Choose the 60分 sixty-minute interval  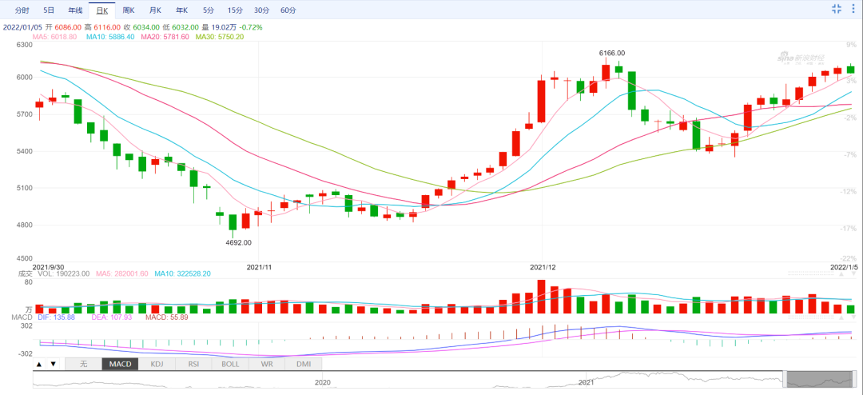click(x=288, y=10)
